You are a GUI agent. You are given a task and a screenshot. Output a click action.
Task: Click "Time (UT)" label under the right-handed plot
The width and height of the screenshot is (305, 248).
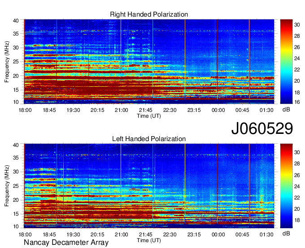point(149,116)
